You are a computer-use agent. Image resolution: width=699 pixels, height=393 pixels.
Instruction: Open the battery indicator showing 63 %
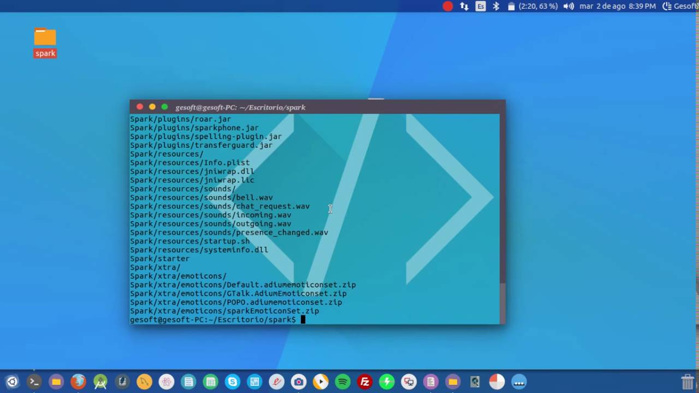coord(532,6)
